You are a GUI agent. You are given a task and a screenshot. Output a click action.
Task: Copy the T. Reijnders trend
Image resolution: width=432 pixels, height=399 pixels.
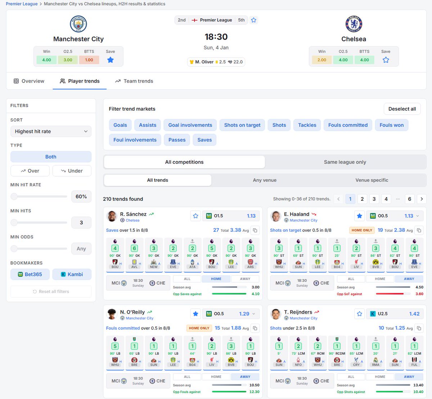(x=419, y=328)
